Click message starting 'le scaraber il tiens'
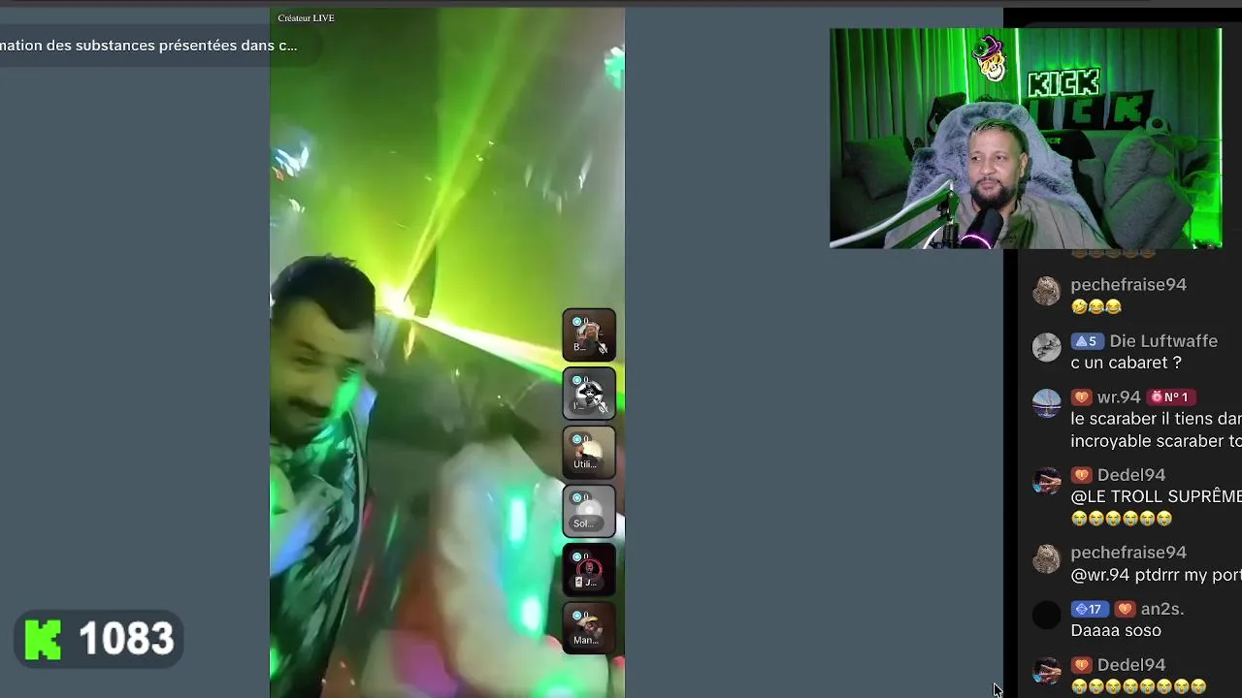Viewport: 1242px width, 698px height. pos(1156,429)
